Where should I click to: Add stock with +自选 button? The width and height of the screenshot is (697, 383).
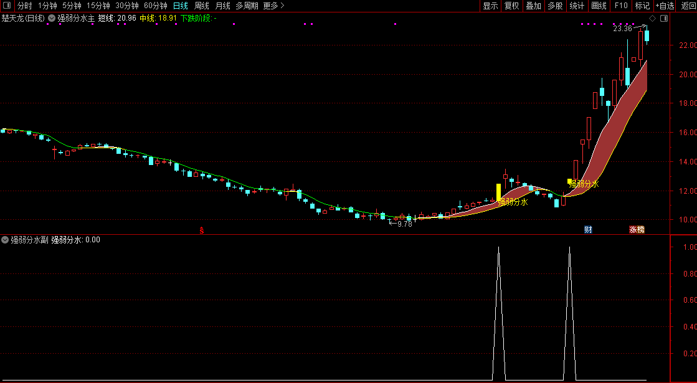[x=665, y=6]
